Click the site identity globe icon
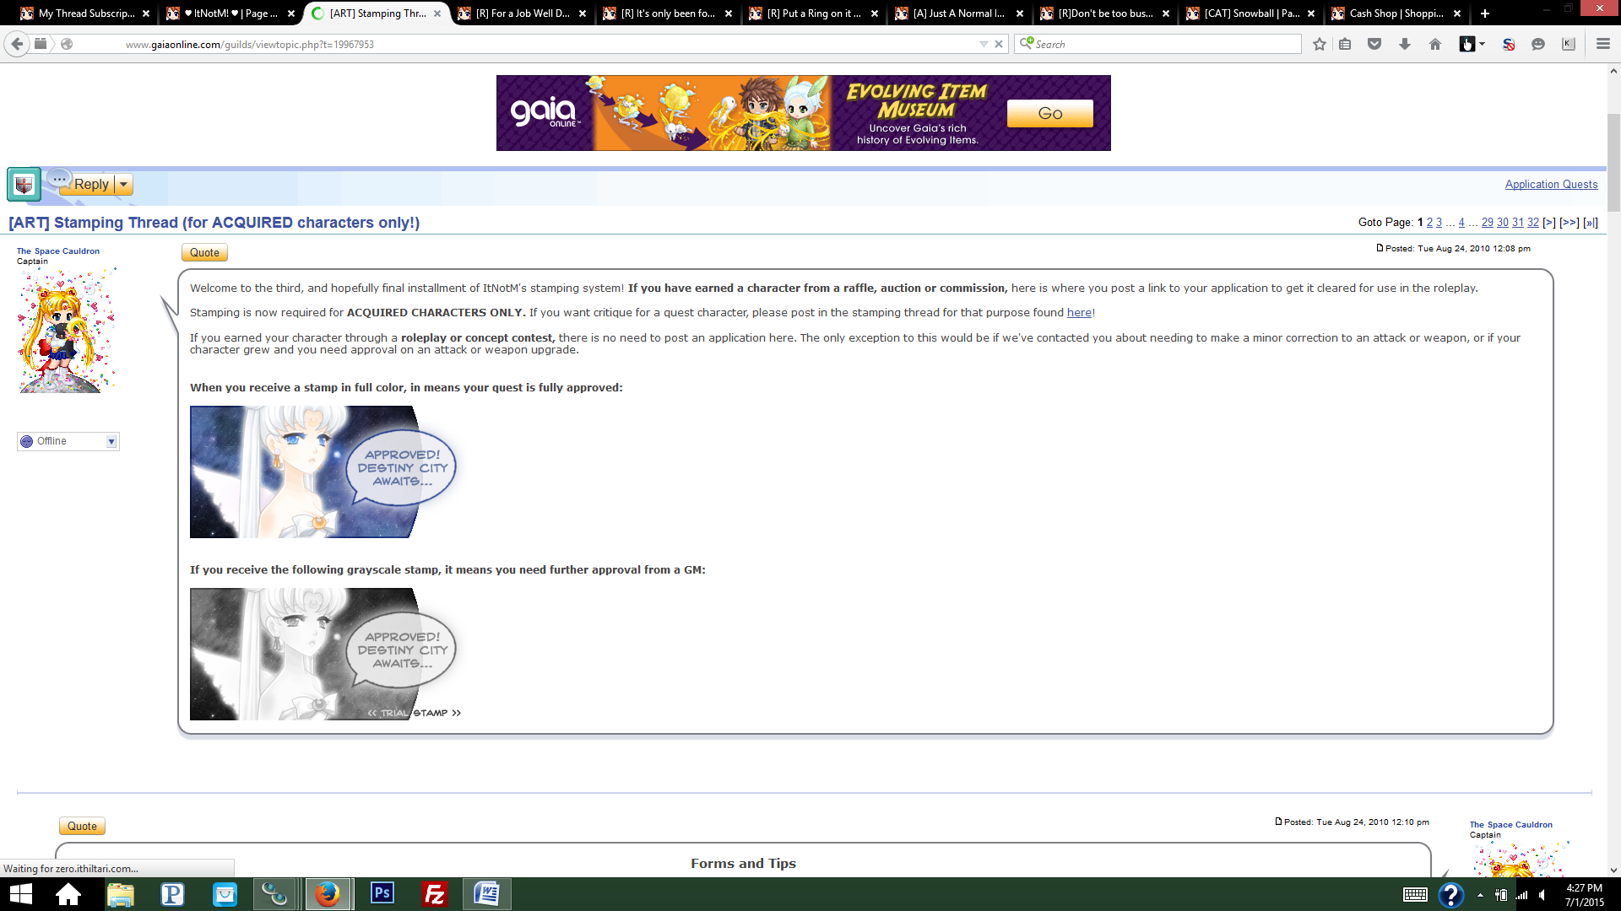Screen dimensions: 1621x911 tap(67, 44)
